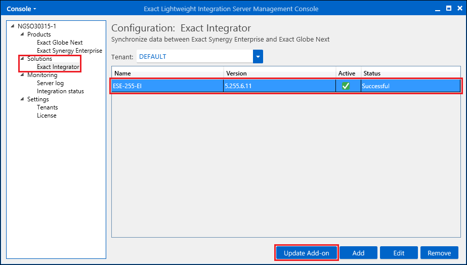Open the Console dropdown menu
The width and height of the screenshot is (467, 265).
tap(21, 9)
